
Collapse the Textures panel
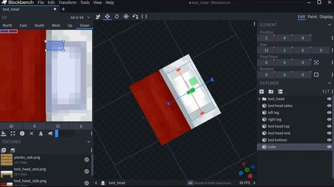pos(89,142)
